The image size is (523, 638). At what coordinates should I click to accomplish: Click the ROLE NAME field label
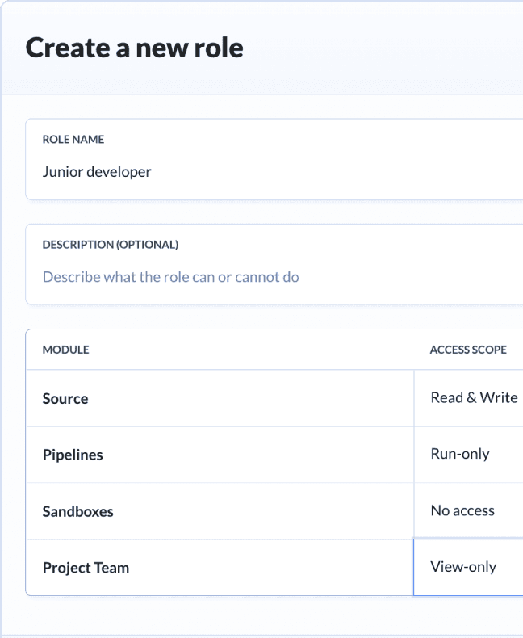pos(73,140)
